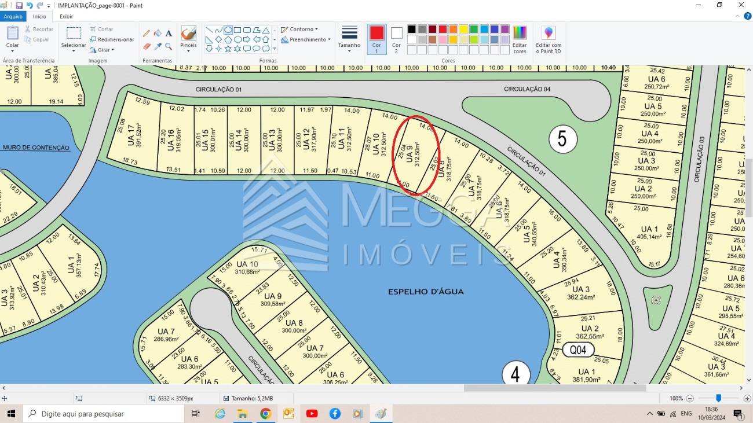Image resolution: width=753 pixels, height=423 pixels.
Task: Pick the Fill with color bucket tool
Action: pyautogui.click(x=158, y=33)
